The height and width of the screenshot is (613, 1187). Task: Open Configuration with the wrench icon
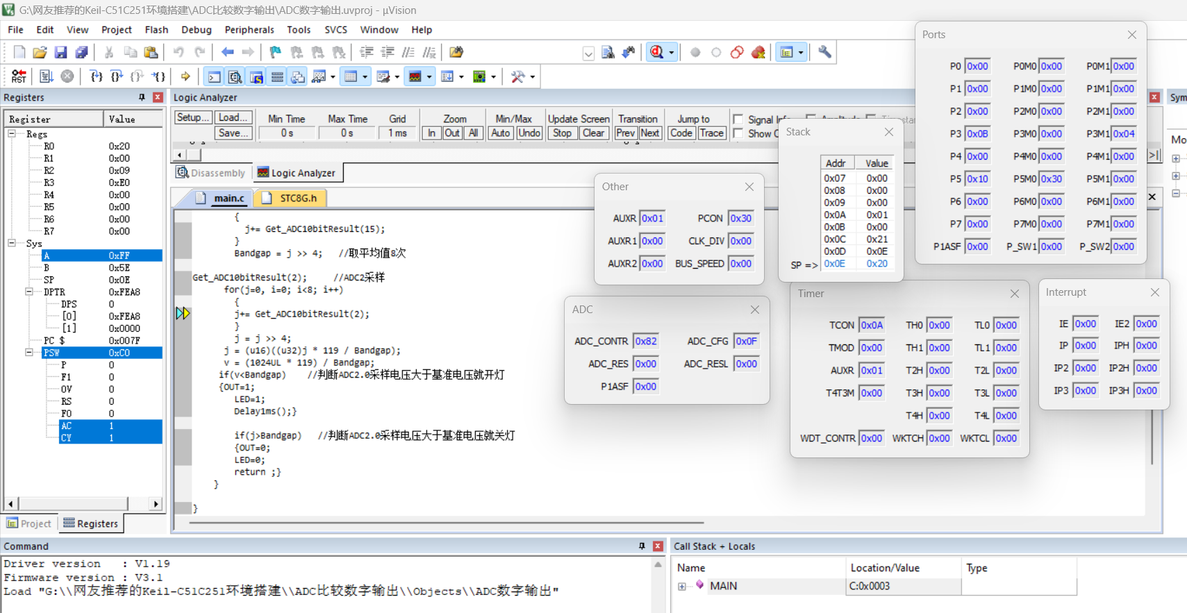point(824,52)
